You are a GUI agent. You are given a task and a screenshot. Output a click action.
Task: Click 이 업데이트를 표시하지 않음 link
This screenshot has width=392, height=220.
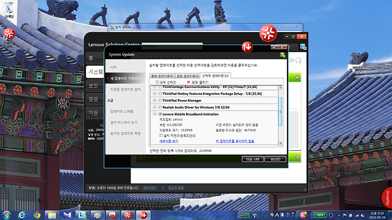pos(235,141)
